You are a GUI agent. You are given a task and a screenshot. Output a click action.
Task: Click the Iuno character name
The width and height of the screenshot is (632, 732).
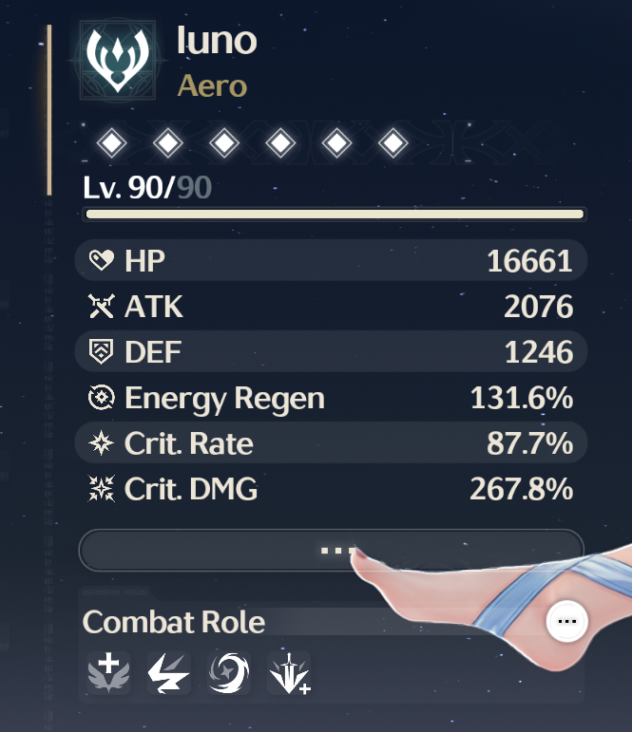click(217, 41)
